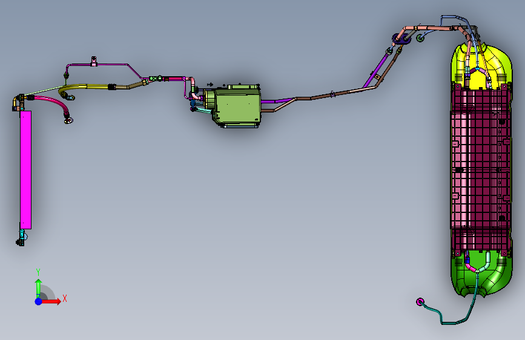Click the X label of the coordinate triad
The width and height of the screenshot is (525, 340).
pyautogui.click(x=65, y=298)
